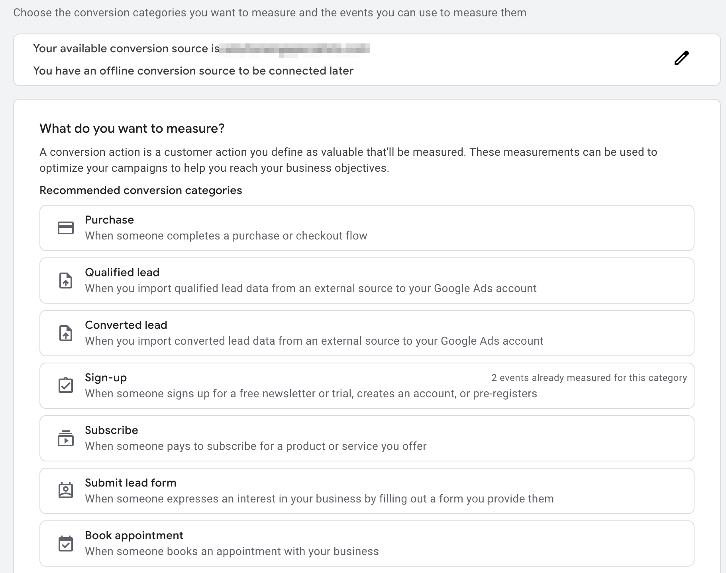Click the file upload icon beside Converted lead
This screenshot has height=573, width=726.
click(66, 333)
